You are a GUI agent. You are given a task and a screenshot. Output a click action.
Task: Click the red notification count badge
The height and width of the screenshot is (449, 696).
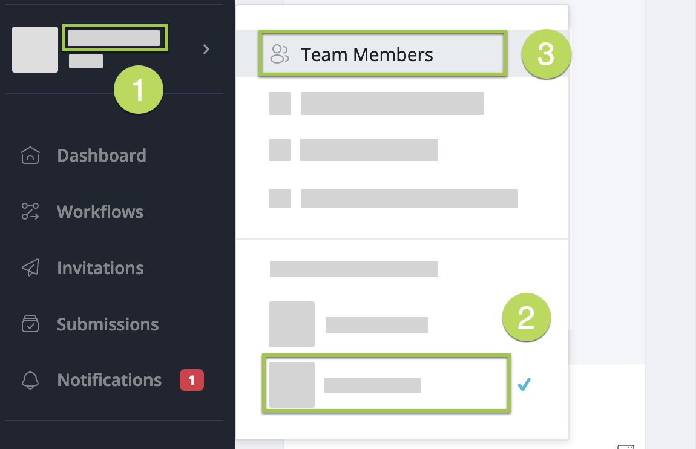tap(192, 380)
